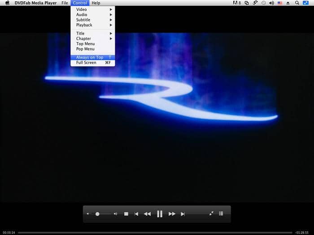Click the elapsed time 00:00:14
Image resolution: width=314 pixels, height=235 pixels.
[x=9, y=233]
